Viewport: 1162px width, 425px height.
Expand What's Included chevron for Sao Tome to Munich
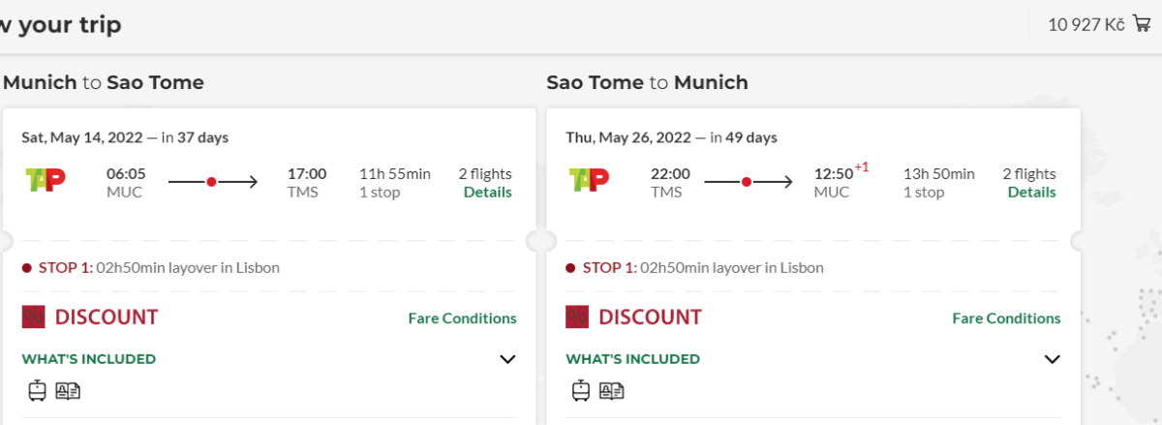pyautogui.click(x=1052, y=359)
